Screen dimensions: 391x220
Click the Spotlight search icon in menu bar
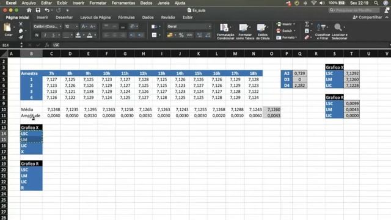376,3
